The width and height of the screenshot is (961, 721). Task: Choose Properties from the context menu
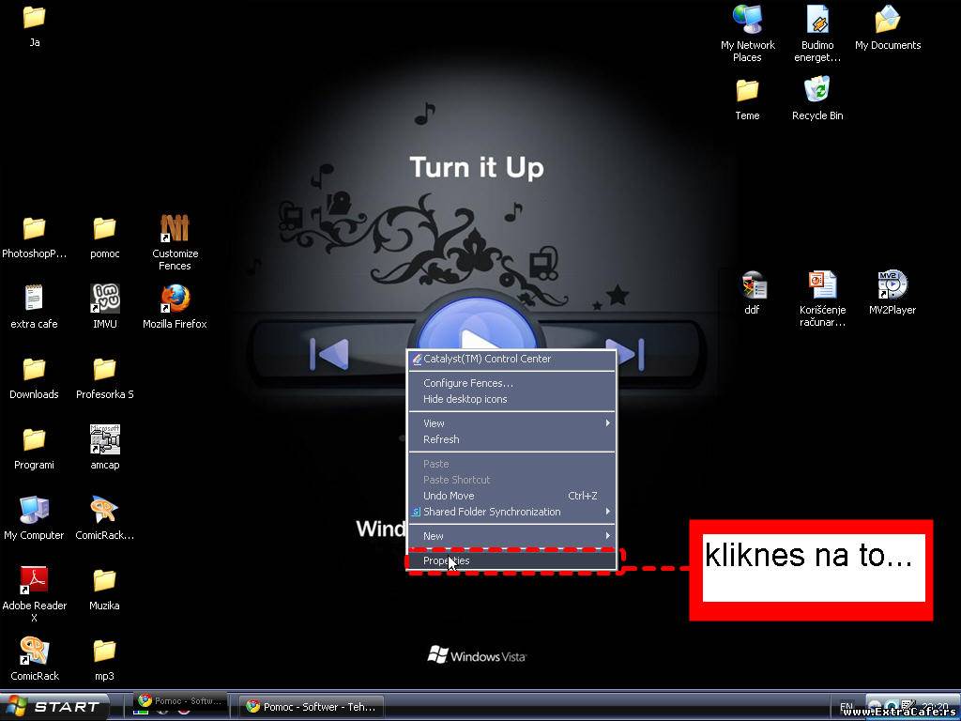coord(447,560)
